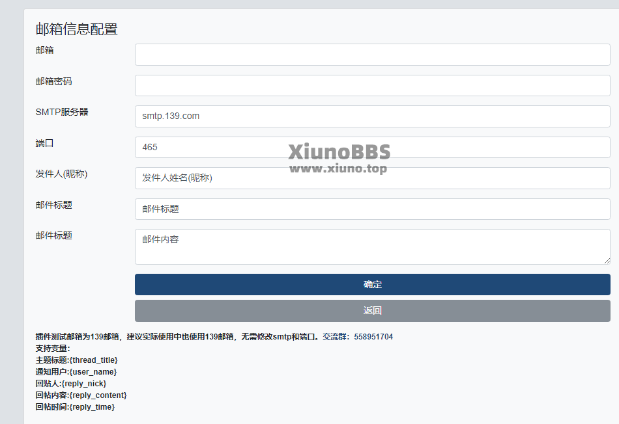Click the 邮箱 email input field

click(x=372, y=55)
